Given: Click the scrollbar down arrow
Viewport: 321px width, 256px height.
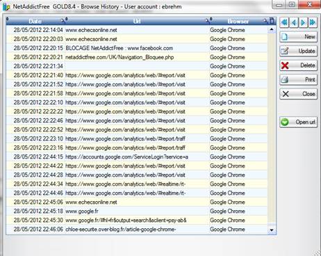Looking at the screenshot, I should point(272,230).
